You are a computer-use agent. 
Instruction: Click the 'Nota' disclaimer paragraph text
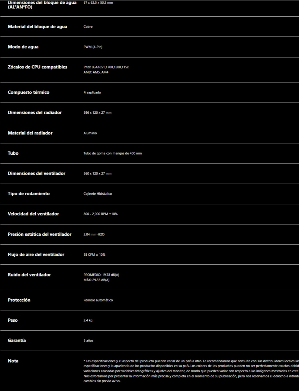tap(191, 371)
